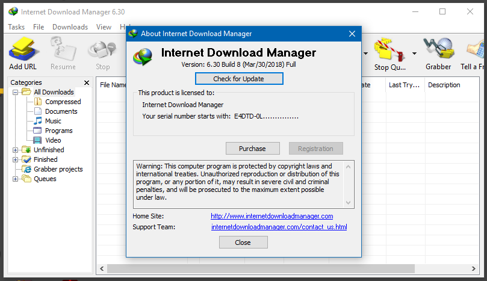This screenshot has height=281, width=487.
Task: Select the Programs category
Action: click(x=59, y=131)
